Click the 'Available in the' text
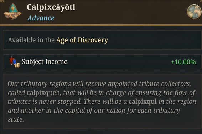 tap(31, 40)
